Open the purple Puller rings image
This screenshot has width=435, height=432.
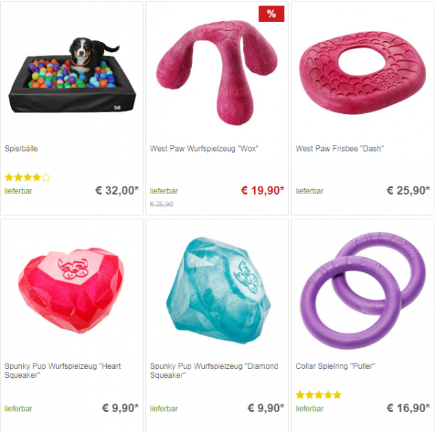pos(363,291)
